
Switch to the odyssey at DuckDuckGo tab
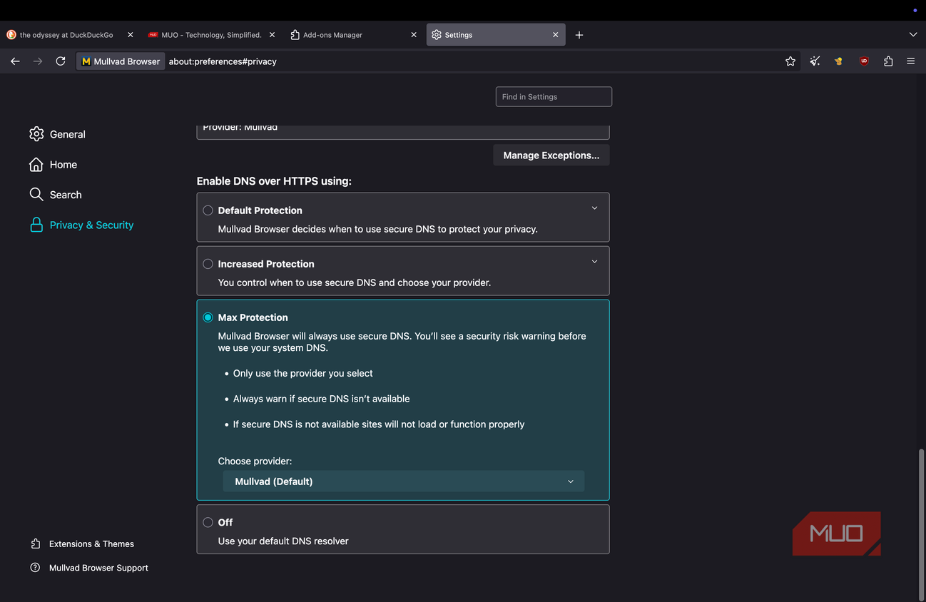tap(70, 35)
